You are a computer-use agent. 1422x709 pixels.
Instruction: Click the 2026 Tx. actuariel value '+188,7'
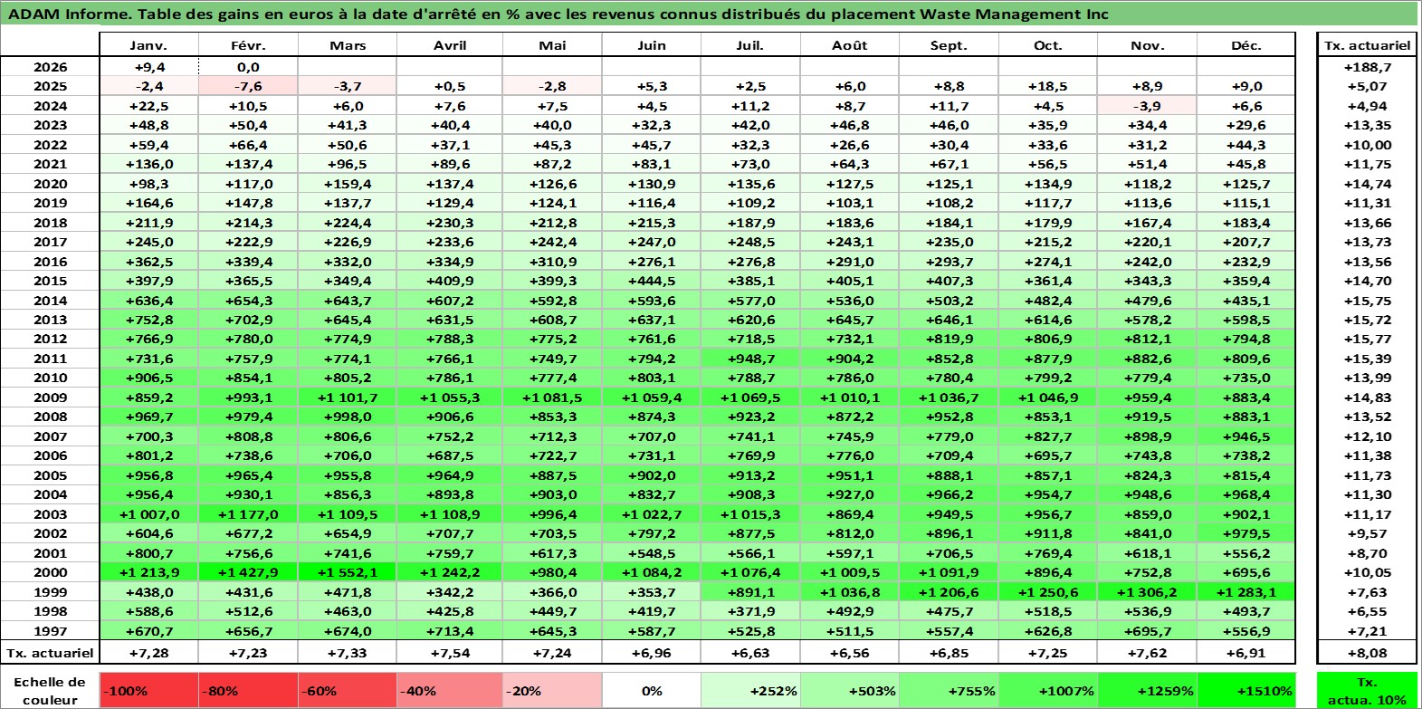tap(1367, 67)
